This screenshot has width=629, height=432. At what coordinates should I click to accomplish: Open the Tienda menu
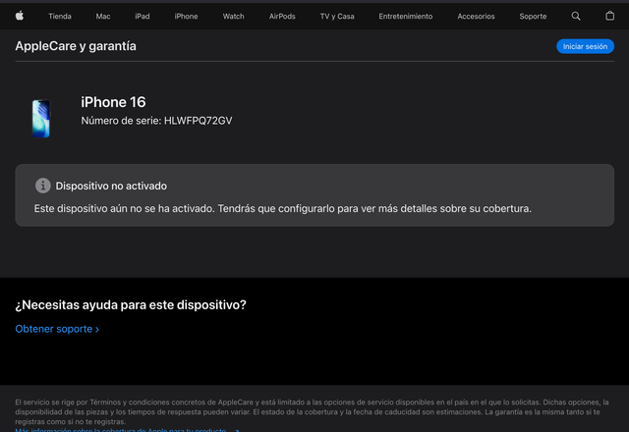[60, 17]
